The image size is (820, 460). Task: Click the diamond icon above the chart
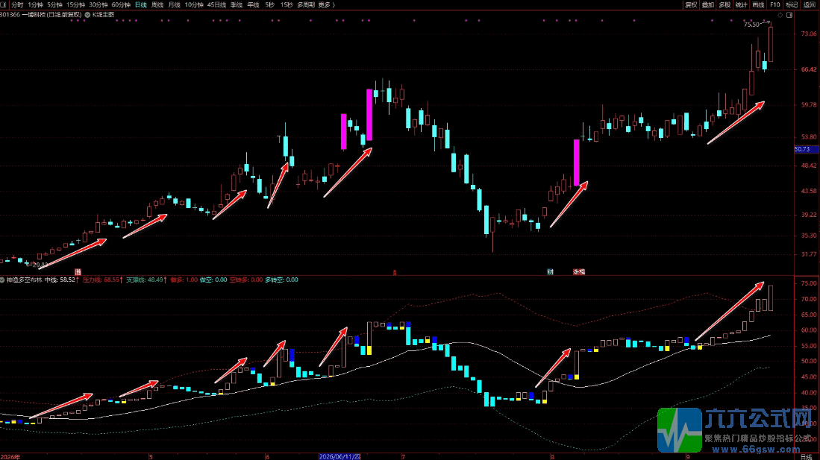(x=780, y=15)
